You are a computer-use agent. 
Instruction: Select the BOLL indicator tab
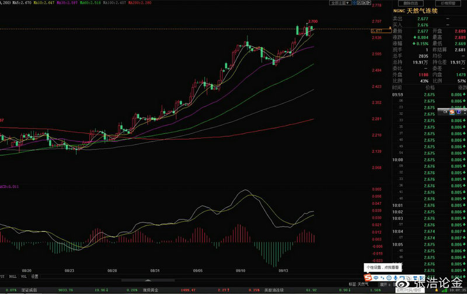(13, 276)
